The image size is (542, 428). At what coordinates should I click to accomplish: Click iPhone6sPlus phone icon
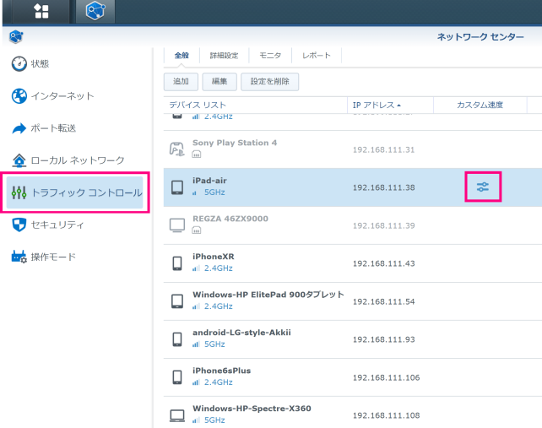177,377
